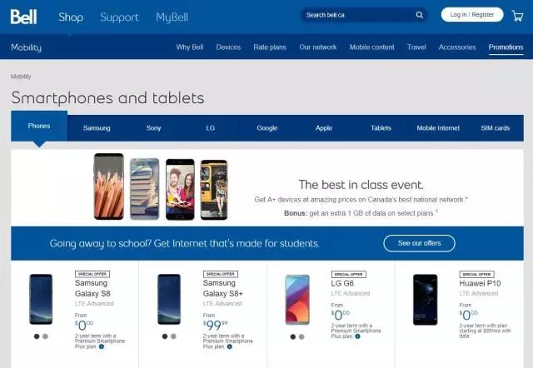
Task: Switch to the Samsung tab
Action: 97,128
